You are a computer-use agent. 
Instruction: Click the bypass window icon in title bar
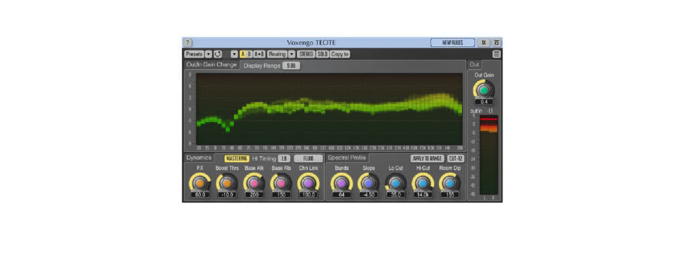[496, 43]
